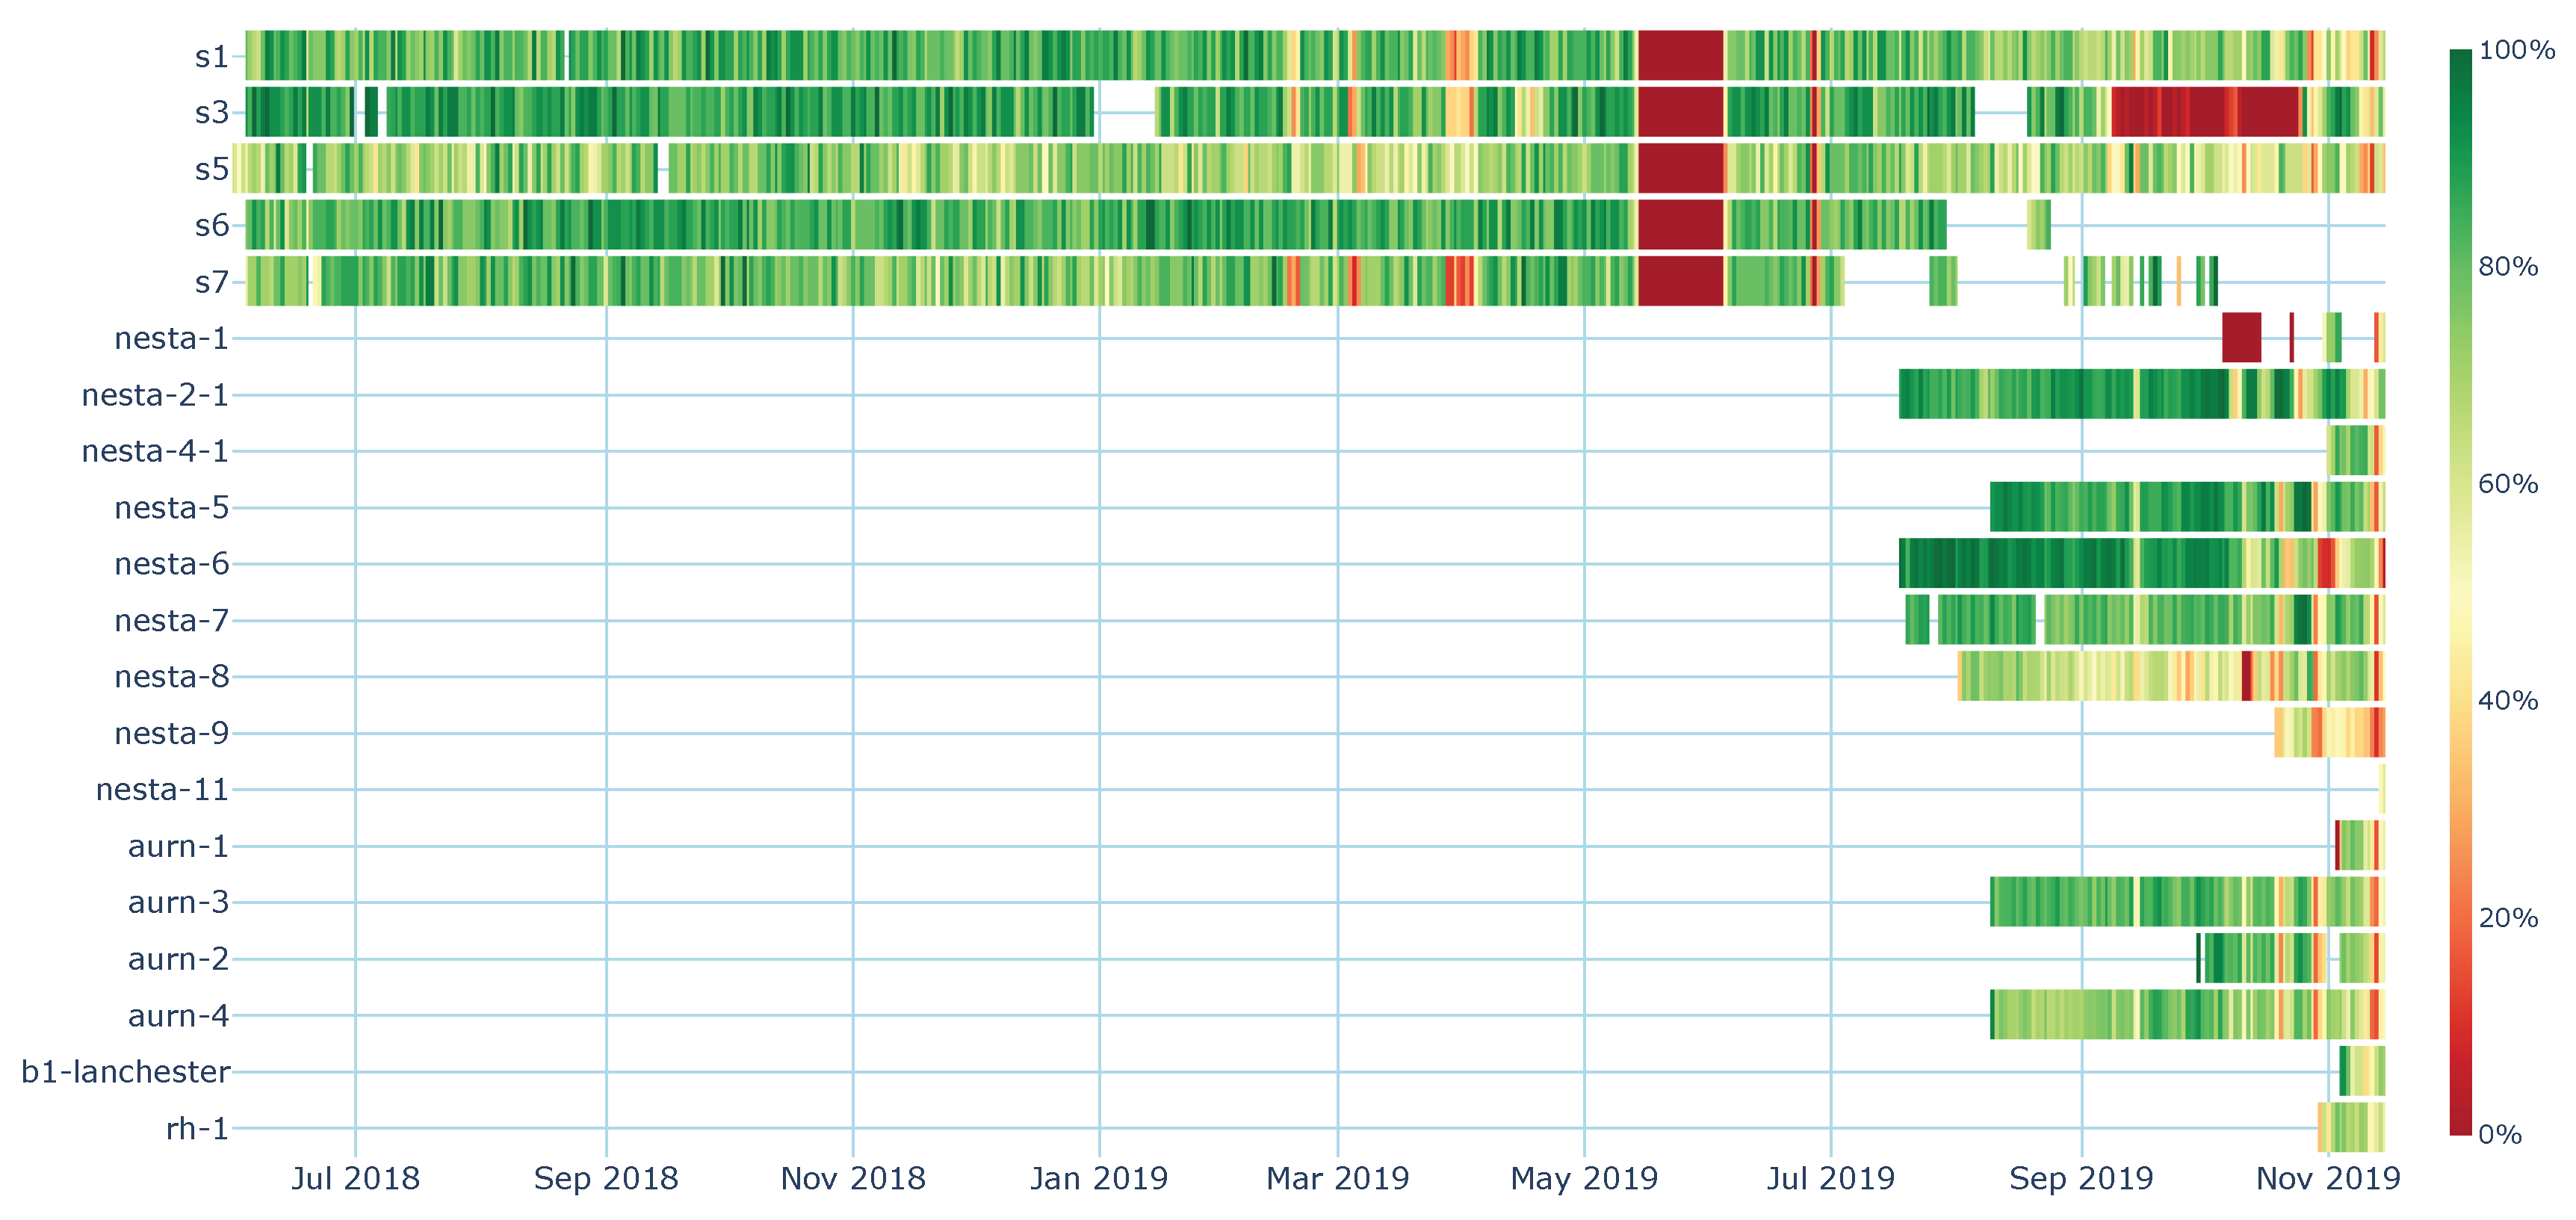Click the 0% colorbar label
2576x1220 pixels.
(2500, 1134)
